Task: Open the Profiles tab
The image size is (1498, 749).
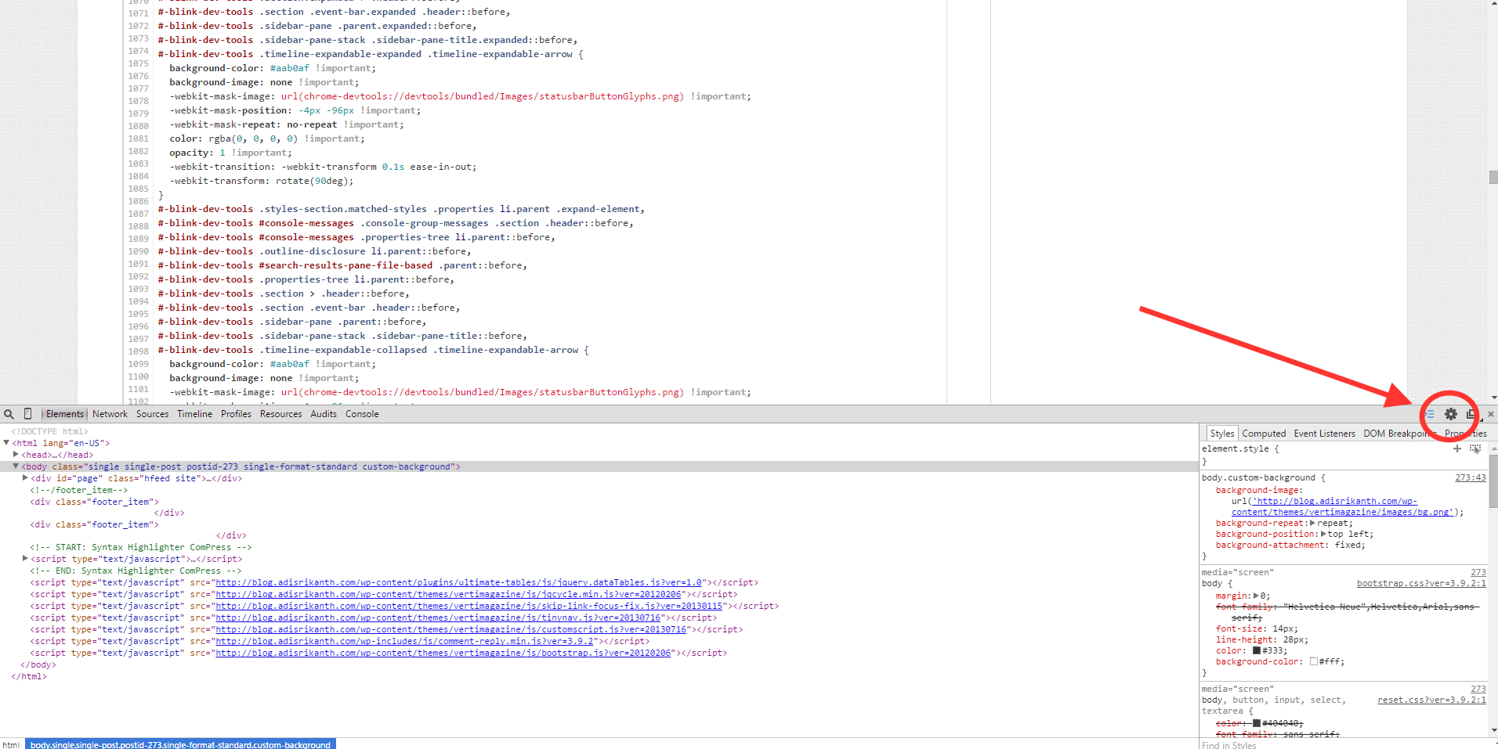Action: pos(236,414)
